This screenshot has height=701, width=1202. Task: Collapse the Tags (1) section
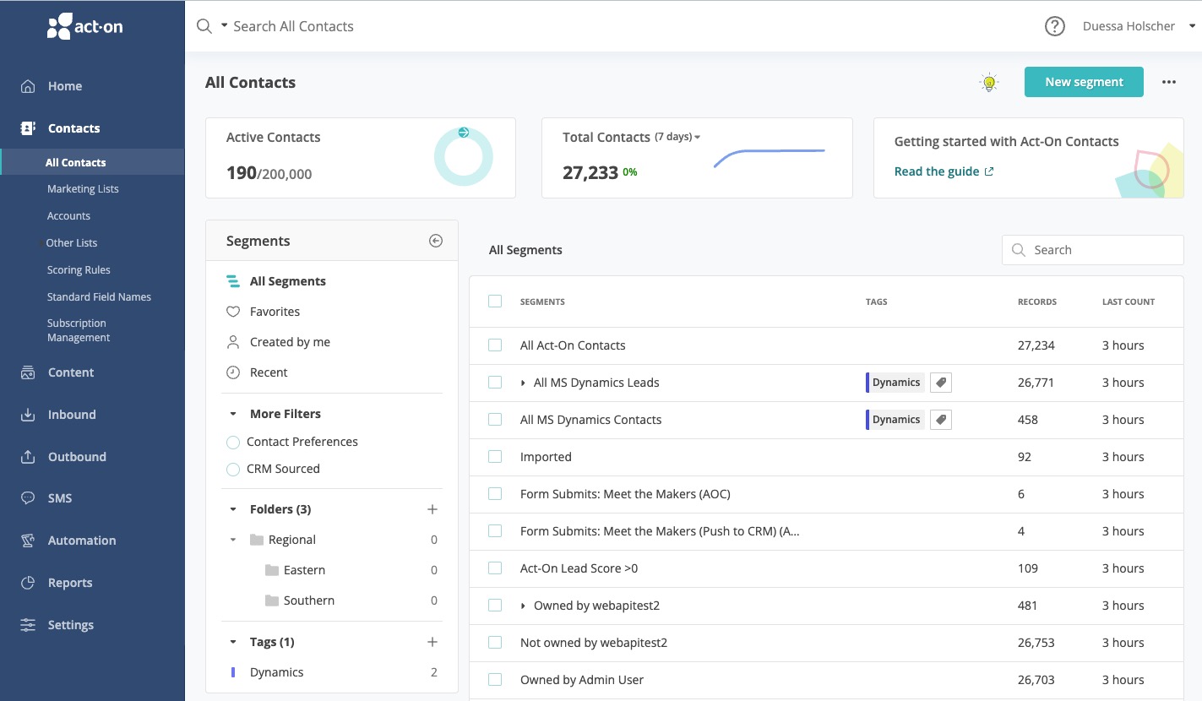pos(233,642)
